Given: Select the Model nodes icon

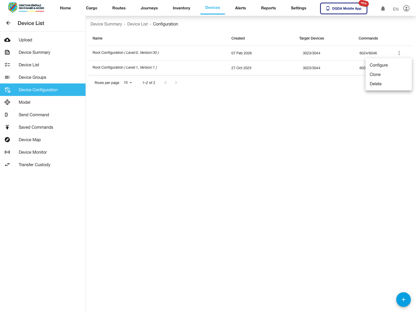Looking at the screenshot, I should click(8, 102).
